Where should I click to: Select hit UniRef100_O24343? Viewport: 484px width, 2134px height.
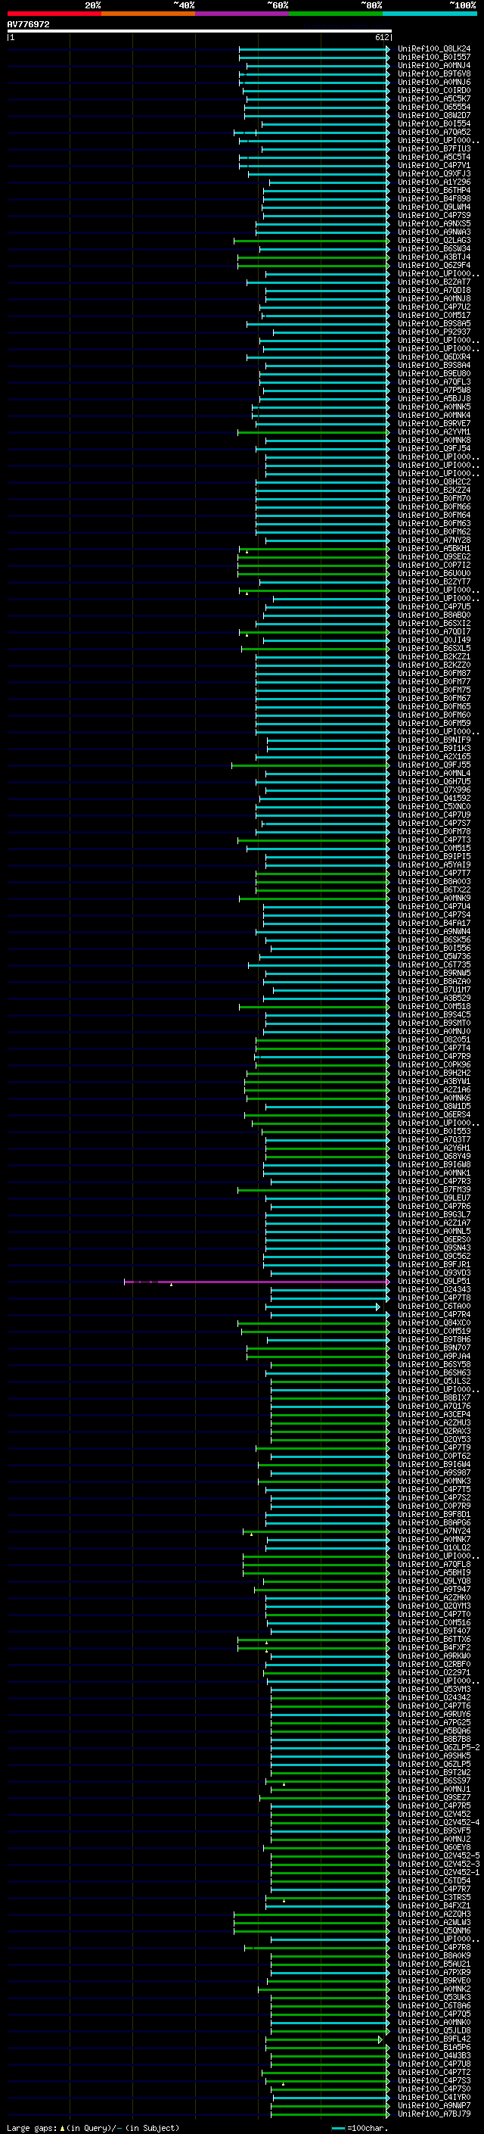434,1290
